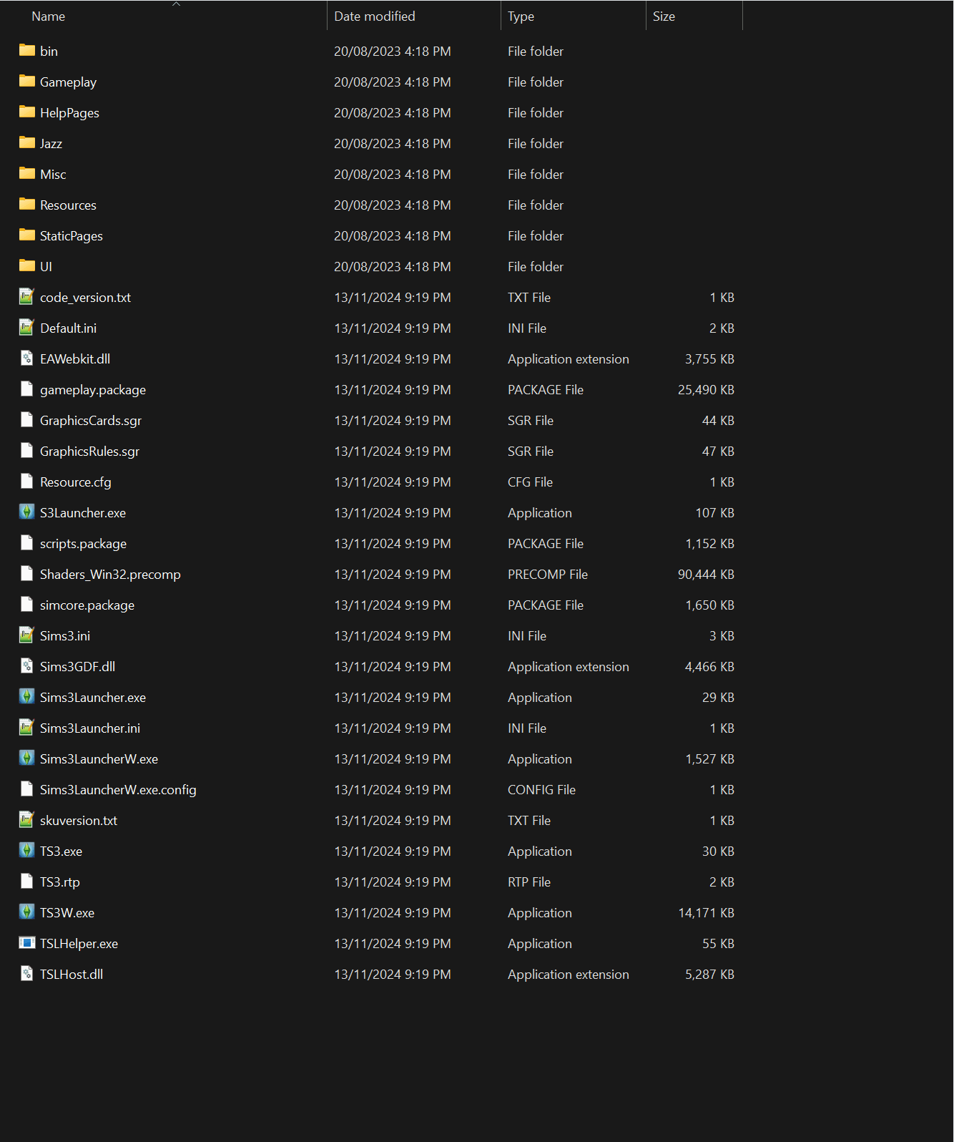Click the Resource.cfg file name
The width and height of the screenshot is (954, 1142).
point(76,482)
